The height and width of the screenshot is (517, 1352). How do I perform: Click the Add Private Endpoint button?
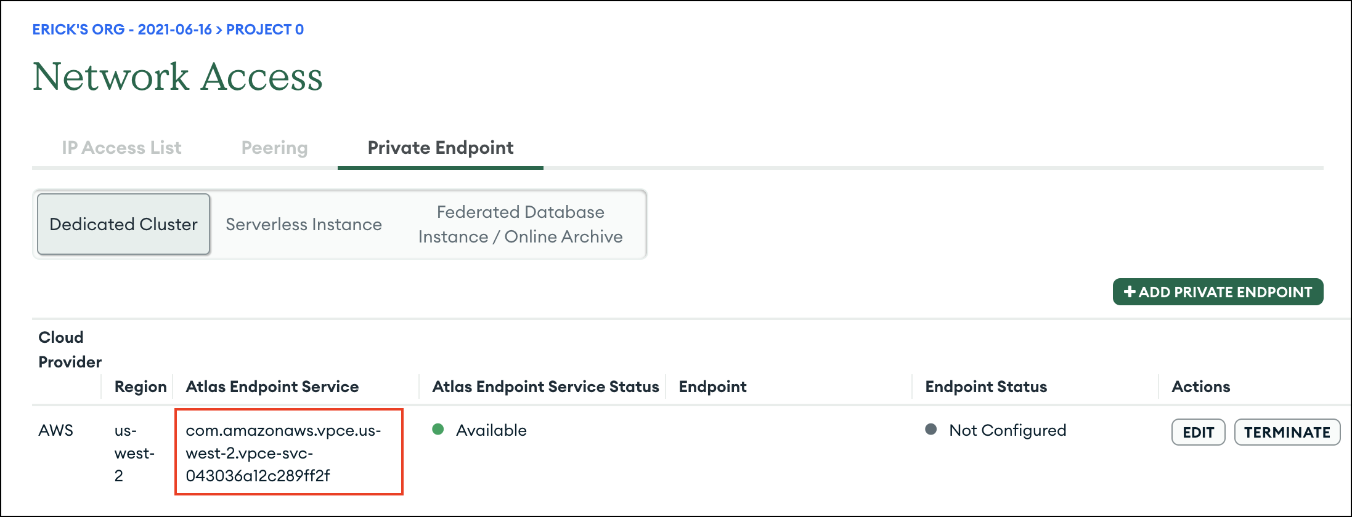(x=1218, y=292)
